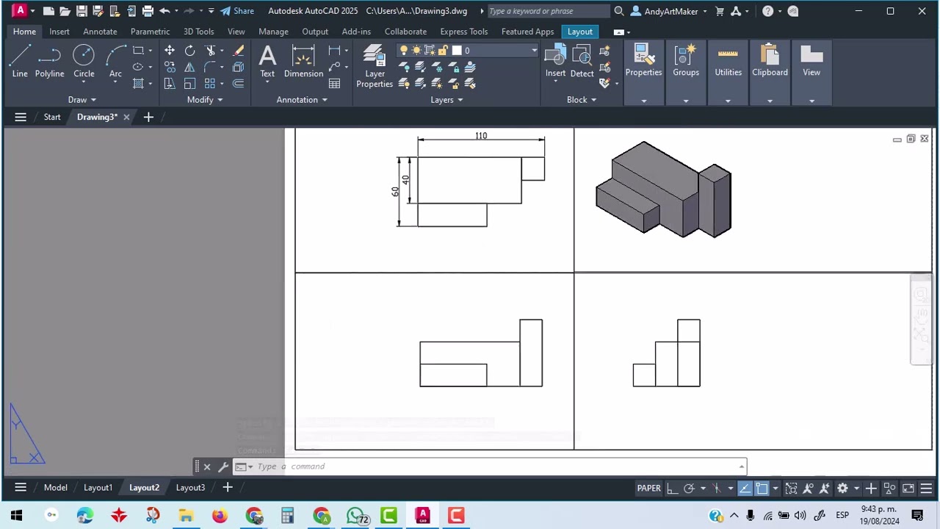Click the Plot printer icon

pos(148,11)
